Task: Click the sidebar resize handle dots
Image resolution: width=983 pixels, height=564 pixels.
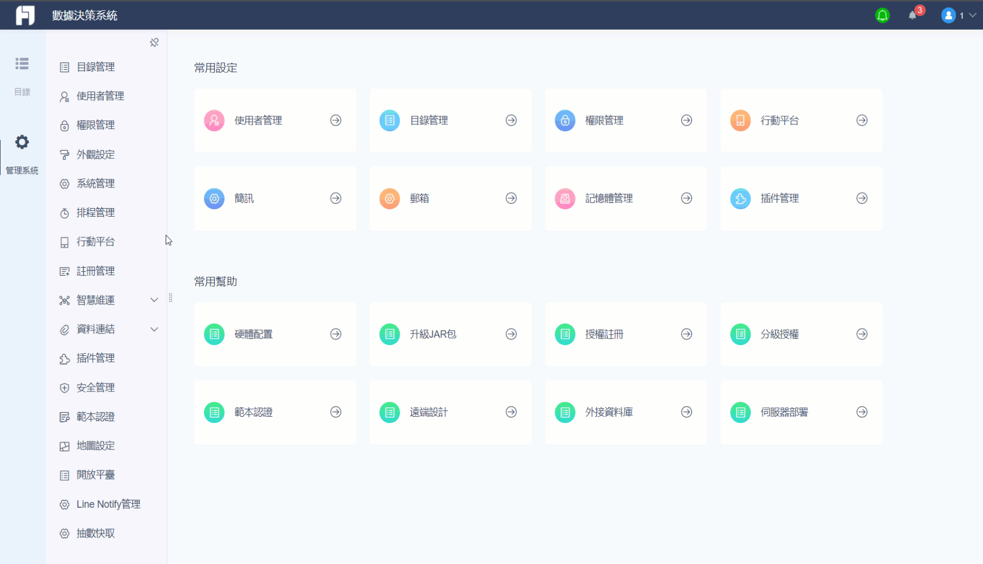Action: point(171,298)
